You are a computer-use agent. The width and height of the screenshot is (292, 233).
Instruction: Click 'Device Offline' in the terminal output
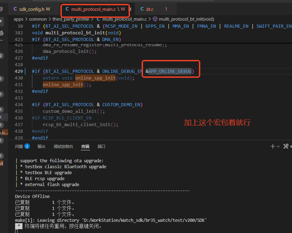click(32, 197)
